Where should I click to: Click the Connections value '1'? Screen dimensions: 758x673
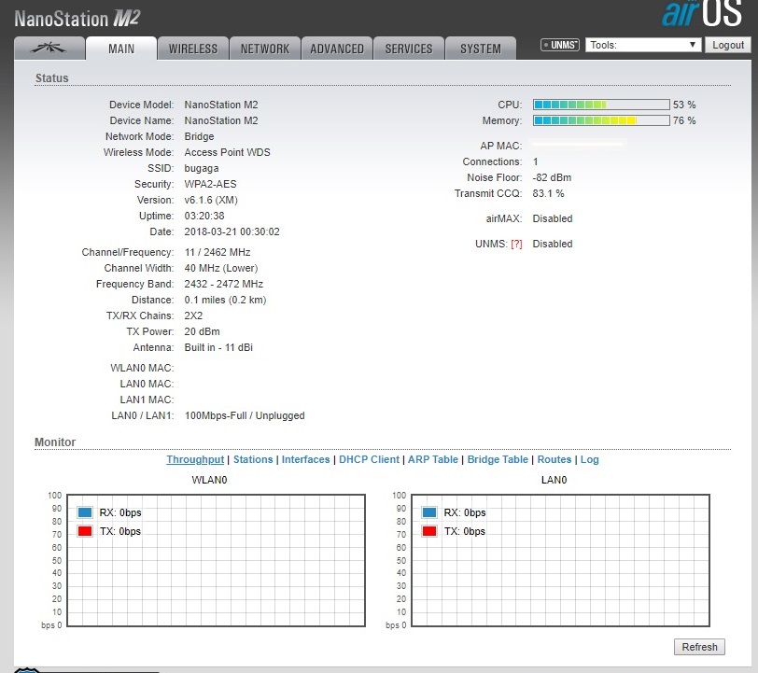click(x=535, y=161)
